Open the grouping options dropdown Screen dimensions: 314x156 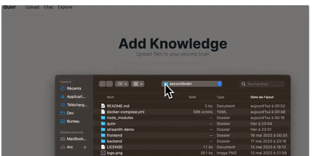pyautogui.click(x=138, y=84)
